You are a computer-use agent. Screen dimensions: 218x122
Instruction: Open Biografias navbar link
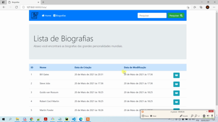60,16
